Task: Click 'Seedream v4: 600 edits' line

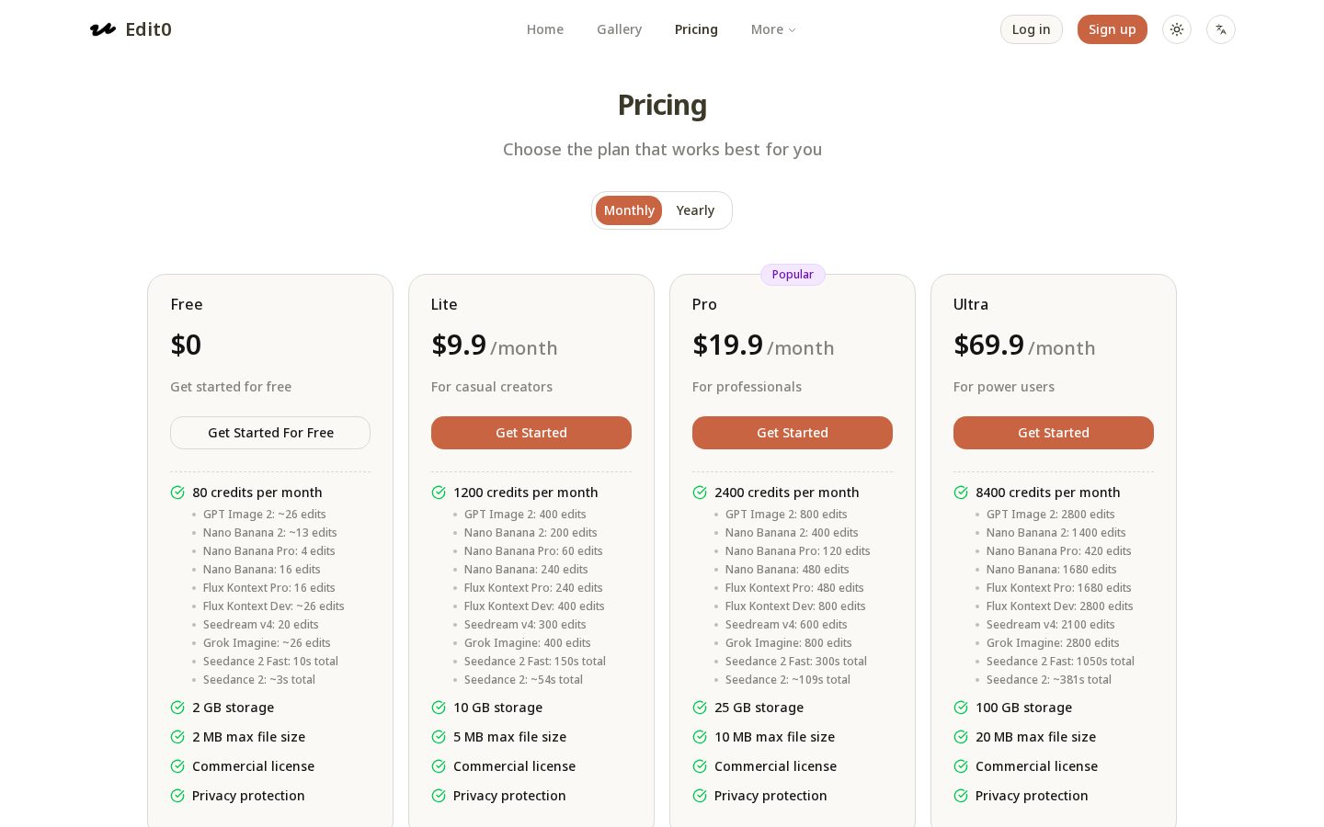Action: 786,625
